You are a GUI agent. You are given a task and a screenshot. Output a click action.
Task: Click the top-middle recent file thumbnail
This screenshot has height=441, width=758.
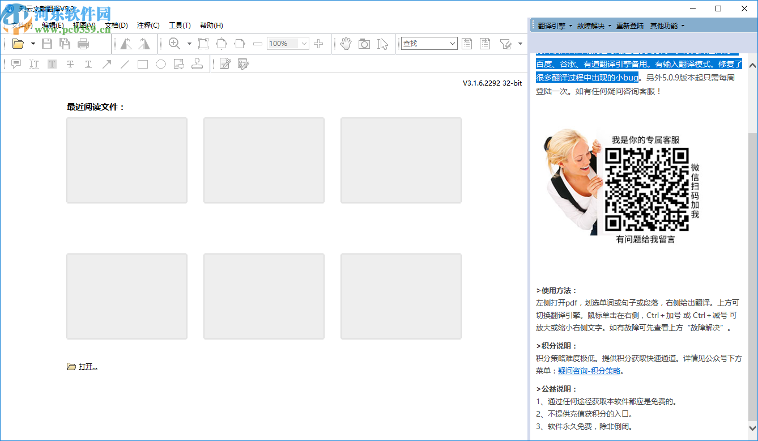point(264,160)
